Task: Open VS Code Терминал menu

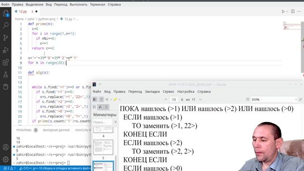Action: (97, 4)
